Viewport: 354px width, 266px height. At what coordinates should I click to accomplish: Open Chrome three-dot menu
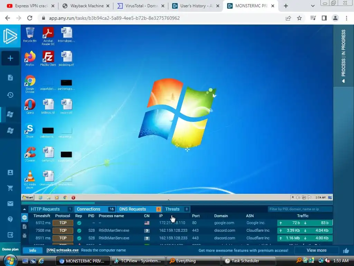pyautogui.click(x=346, y=18)
